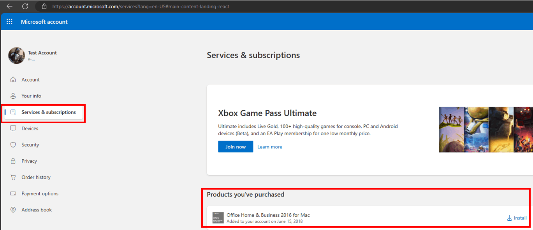Click the Install download arrow icon
This screenshot has width=533, height=230.
coord(509,218)
